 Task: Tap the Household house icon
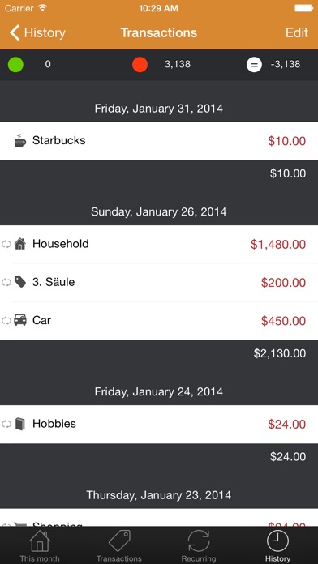click(20, 244)
